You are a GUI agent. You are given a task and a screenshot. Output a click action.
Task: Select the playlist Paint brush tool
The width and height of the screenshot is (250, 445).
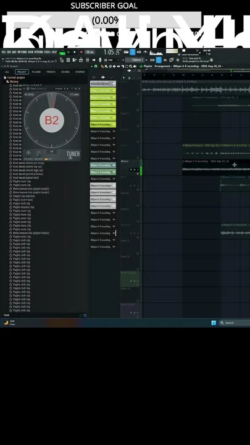click(106, 66)
